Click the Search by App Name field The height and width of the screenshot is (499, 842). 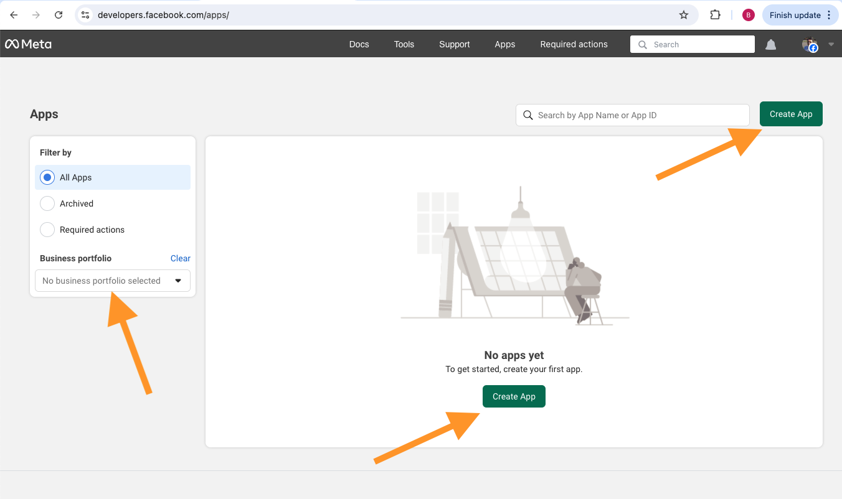click(632, 115)
